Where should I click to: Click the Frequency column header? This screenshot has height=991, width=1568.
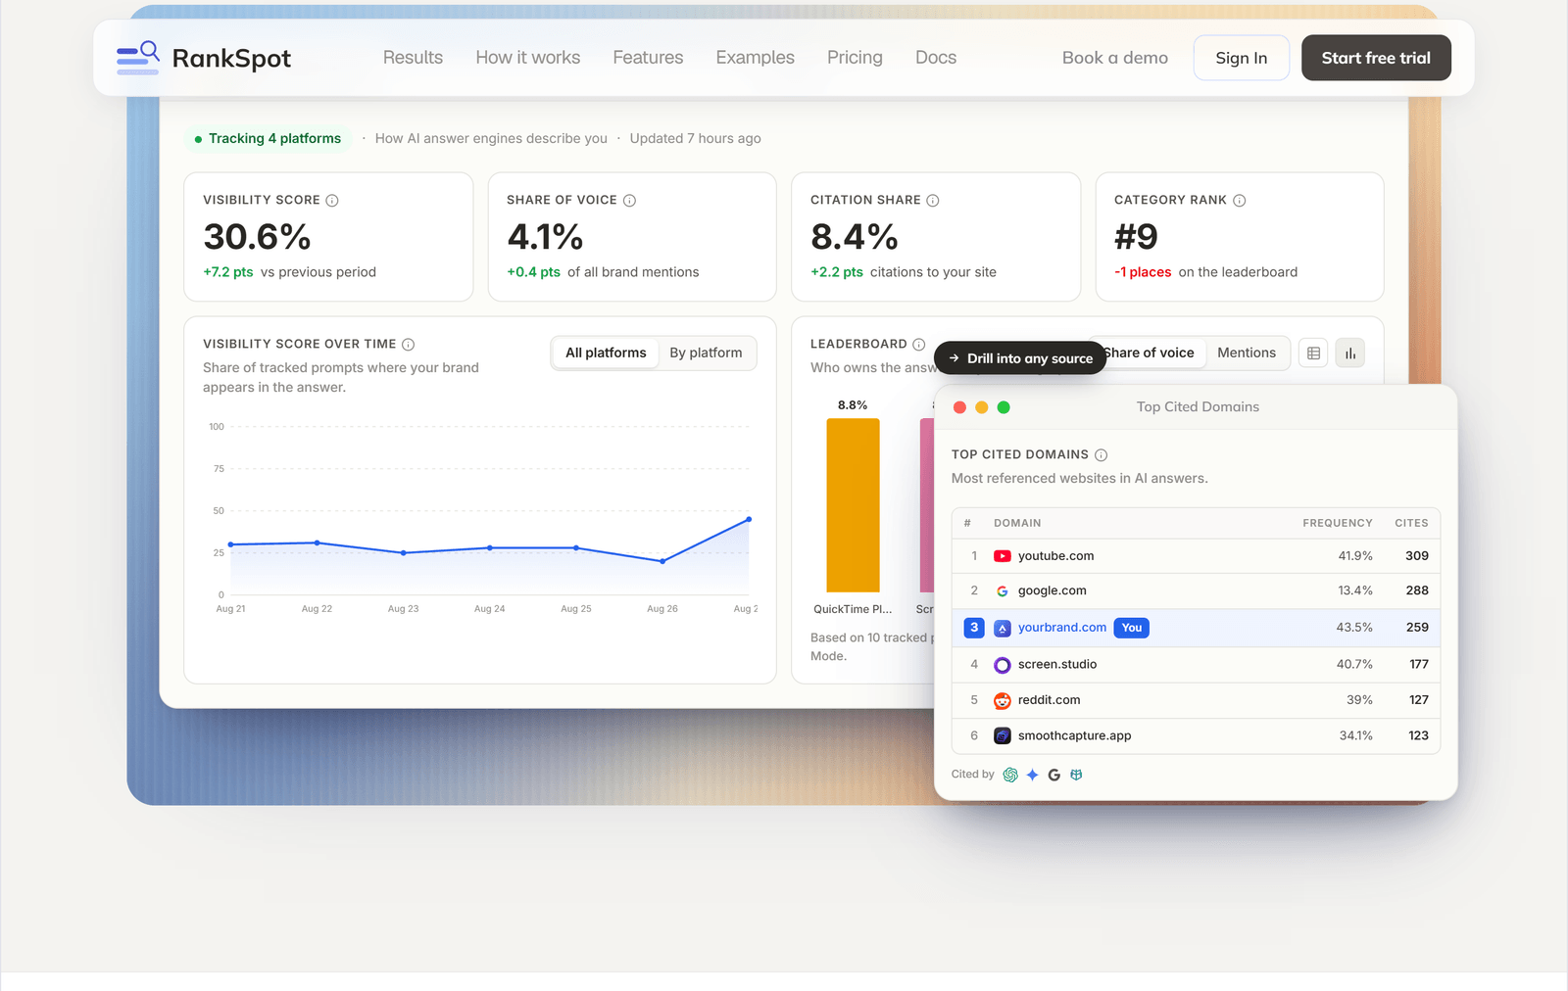point(1338,523)
